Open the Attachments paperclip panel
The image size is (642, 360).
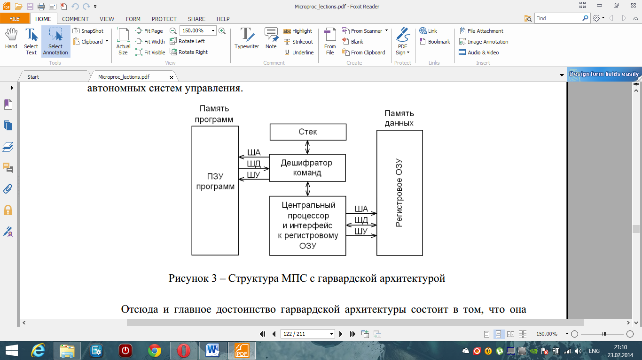(x=8, y=189)
